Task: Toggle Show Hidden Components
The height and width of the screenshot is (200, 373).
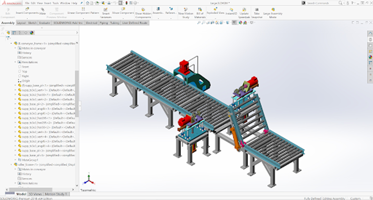Action: coord(143,13)
